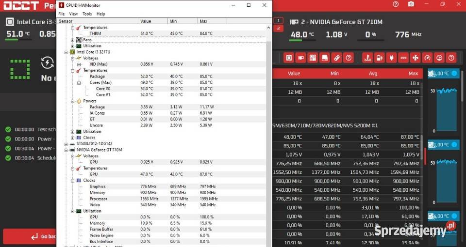The width and height of the screenshot is (466, 247).
Task: Open the OCCT graphics card info icon
Action: [300, 58]
